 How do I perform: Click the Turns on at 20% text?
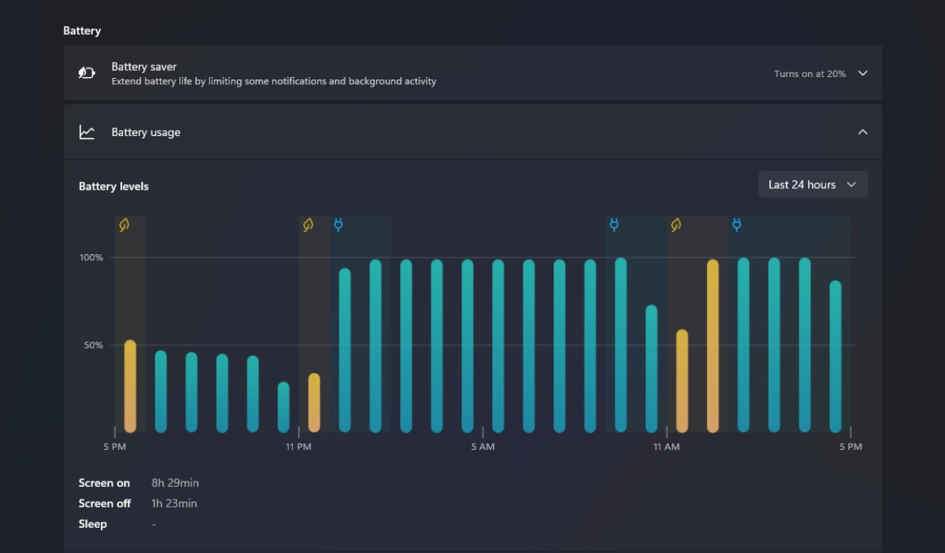pos(810,74)
